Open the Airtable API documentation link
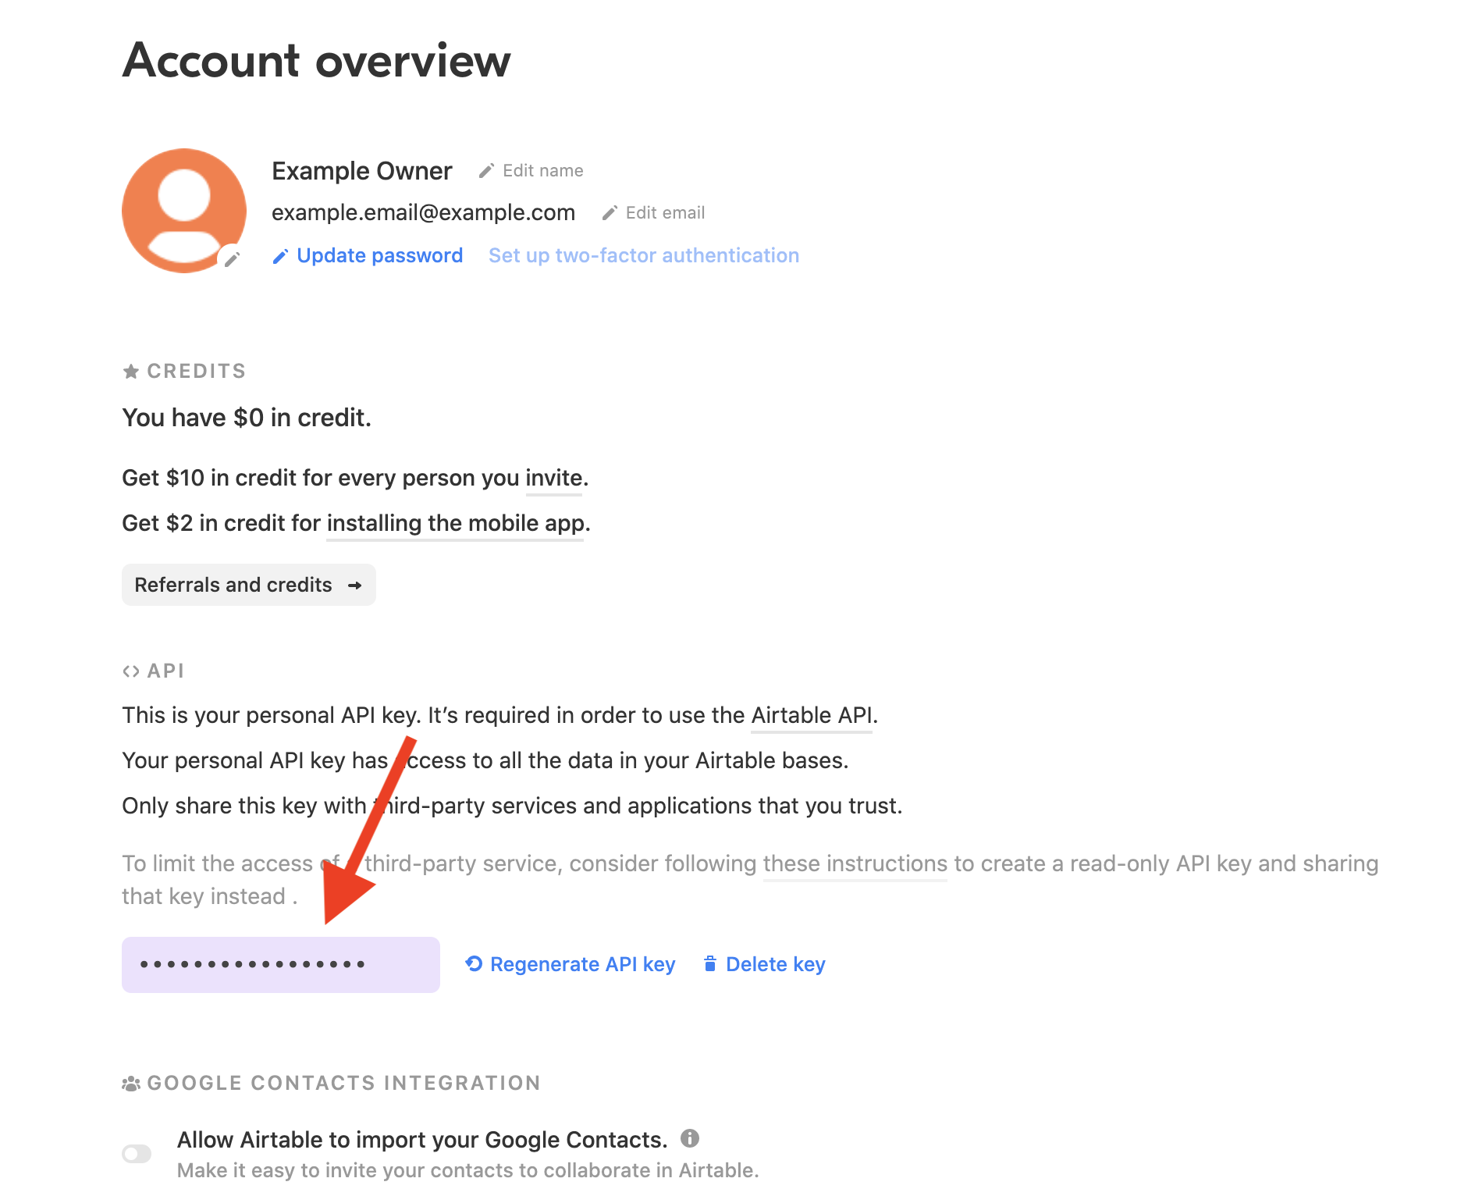 point(812,715)
